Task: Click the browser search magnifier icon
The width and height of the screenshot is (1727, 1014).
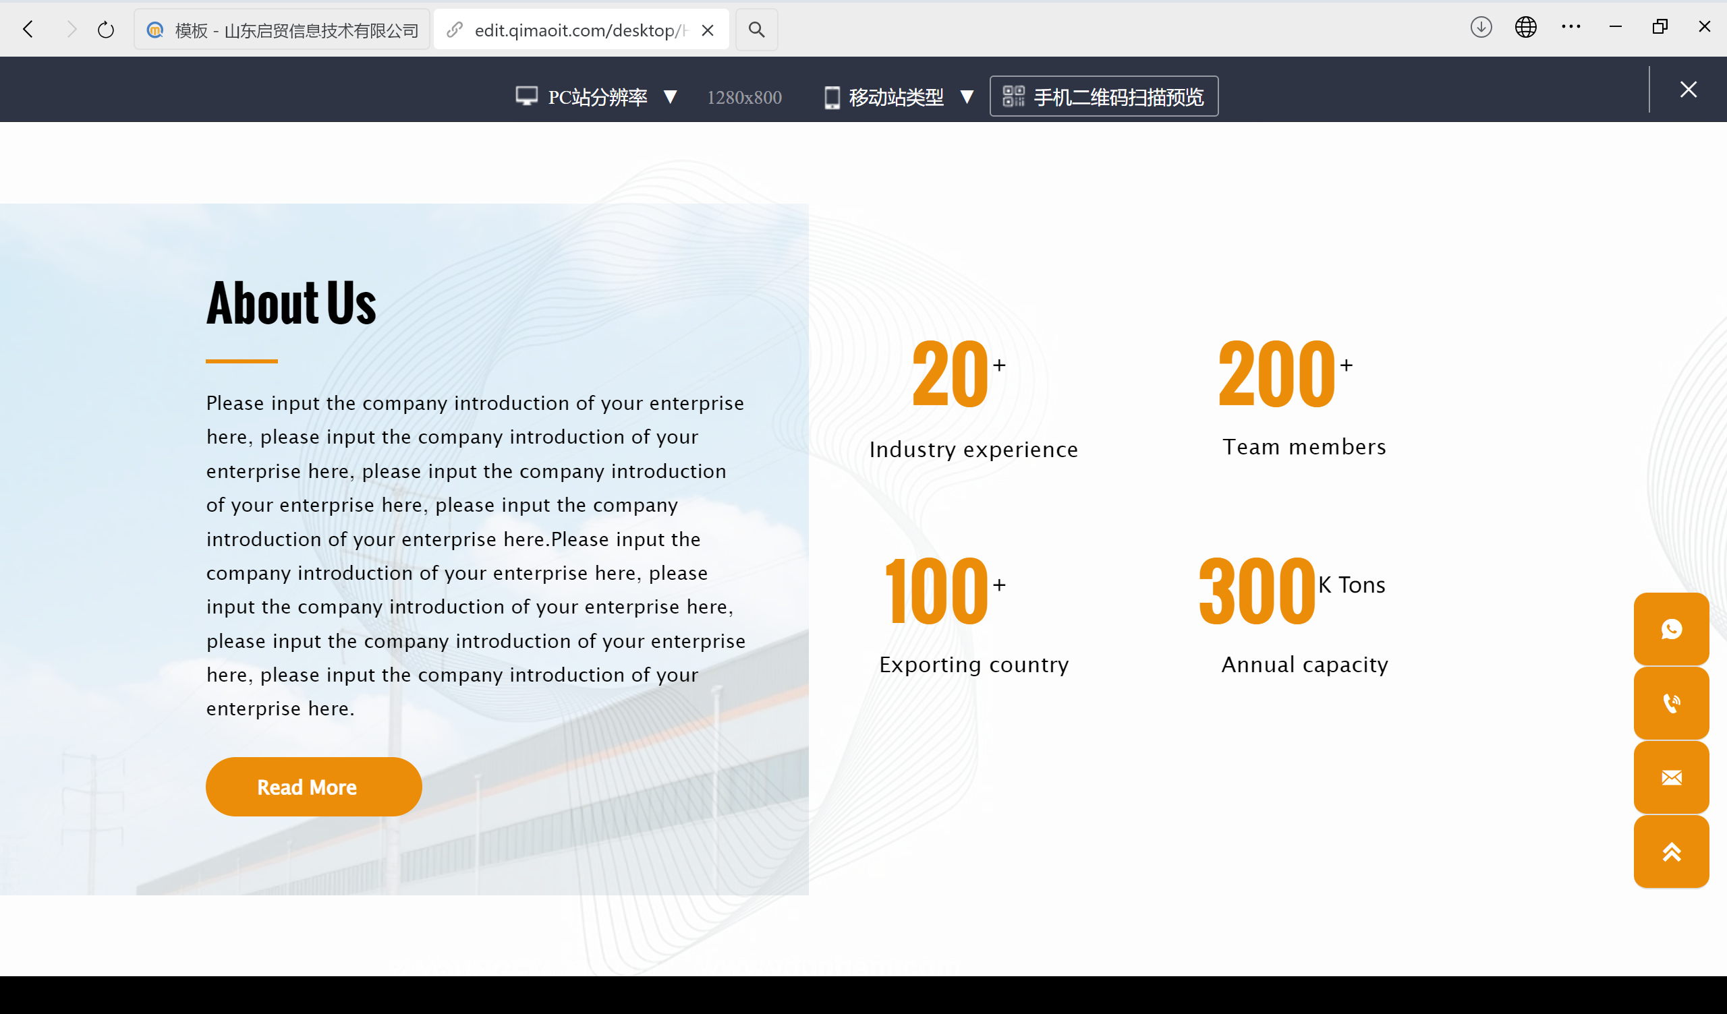Action: coord(756,30)
